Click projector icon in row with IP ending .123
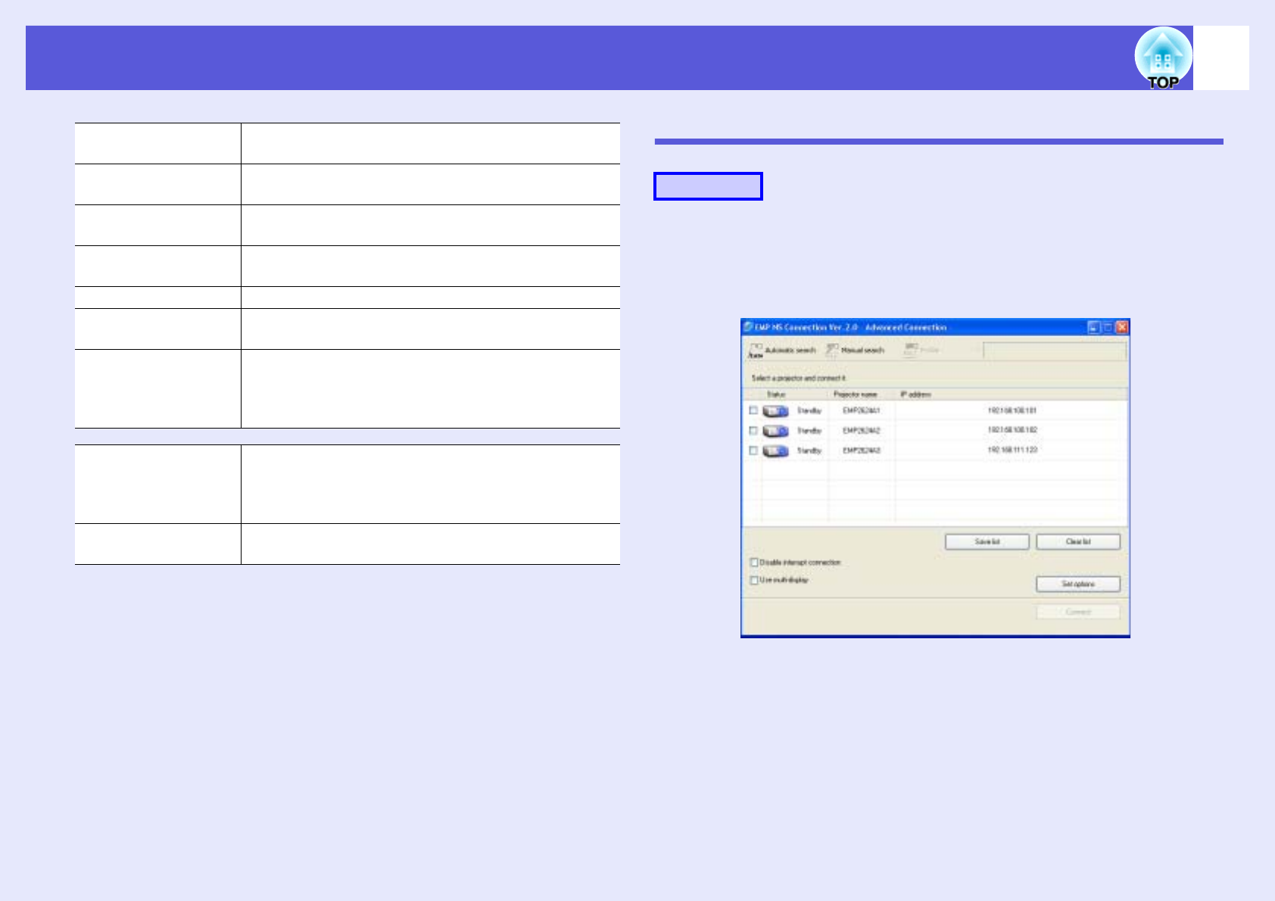This screenshot has width=1275, height=901. tap(775, 450)
